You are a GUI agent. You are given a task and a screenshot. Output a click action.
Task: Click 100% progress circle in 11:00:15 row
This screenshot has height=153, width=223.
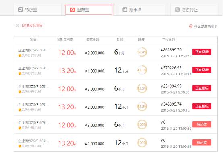(142, 143)
